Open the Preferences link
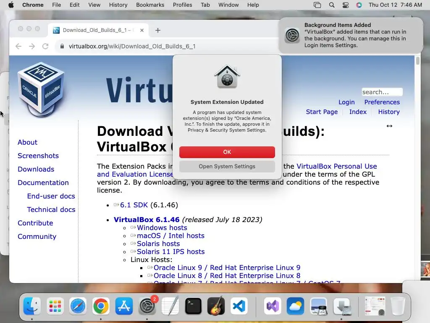The width and height of the screenshot is (430, 323). pos(382,102)
